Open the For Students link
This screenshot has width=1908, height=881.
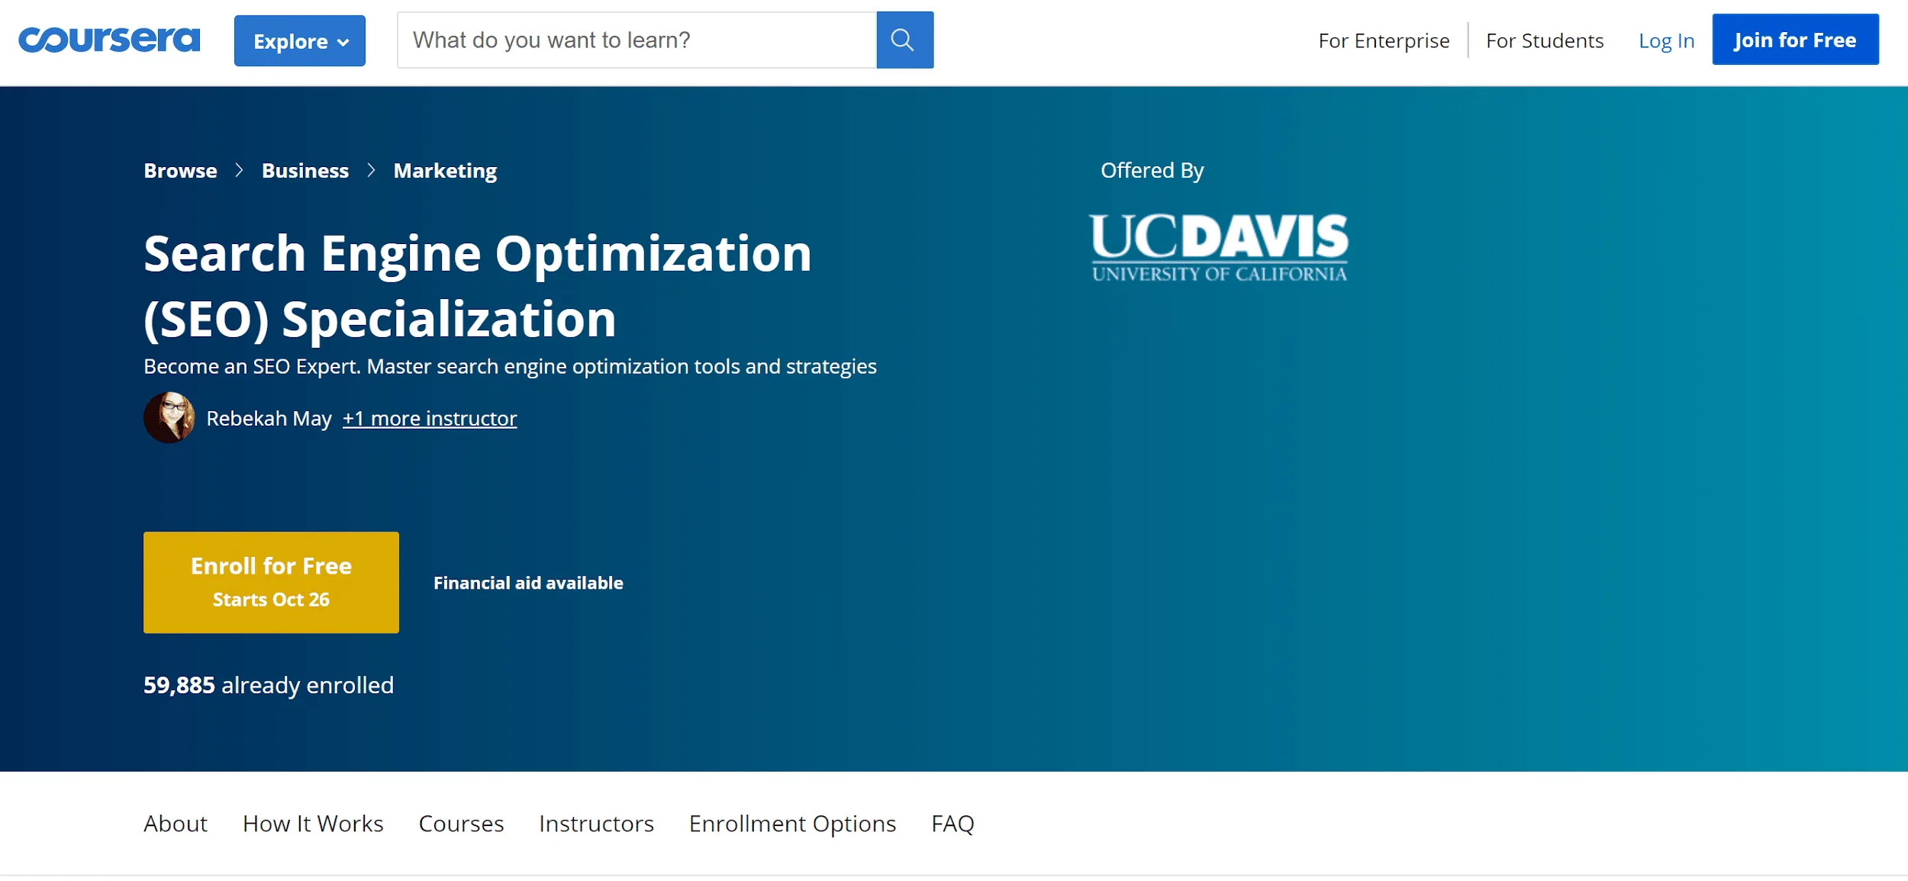1545,40
